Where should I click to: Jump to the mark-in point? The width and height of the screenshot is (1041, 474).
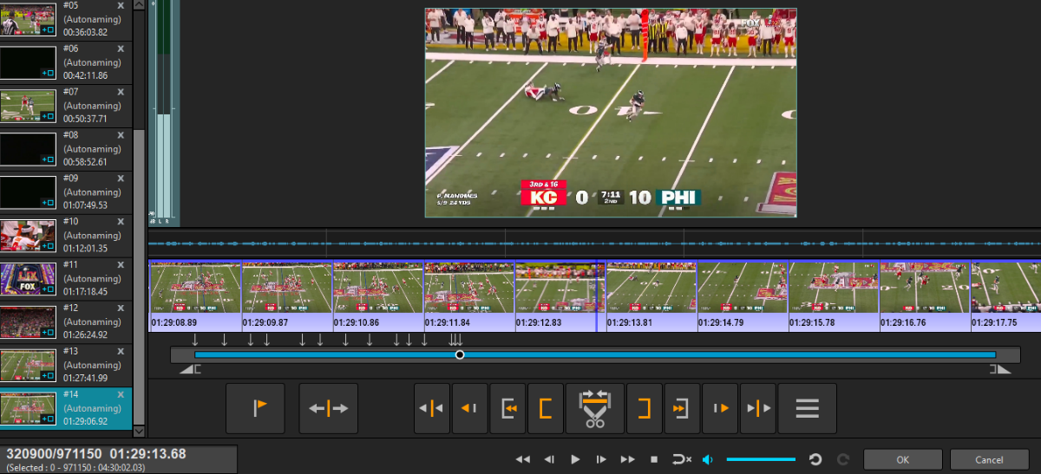[509, 408]
